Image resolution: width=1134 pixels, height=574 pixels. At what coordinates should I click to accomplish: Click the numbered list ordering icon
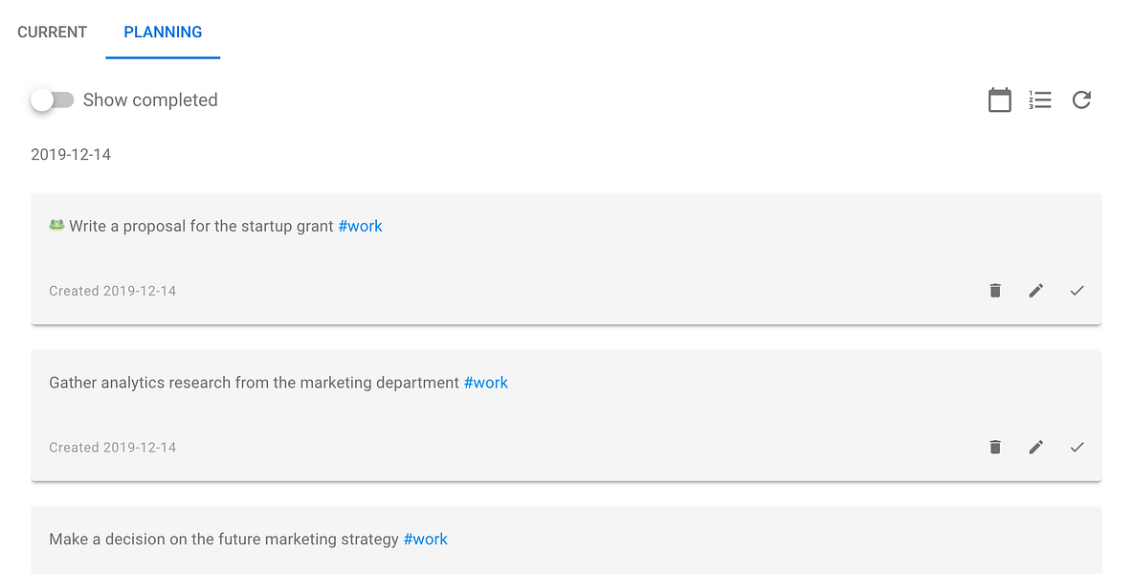coord(1040,99)
